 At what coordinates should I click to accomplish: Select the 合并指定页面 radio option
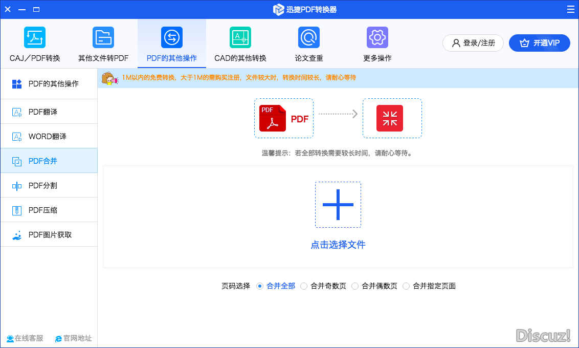tap(406, 286)
